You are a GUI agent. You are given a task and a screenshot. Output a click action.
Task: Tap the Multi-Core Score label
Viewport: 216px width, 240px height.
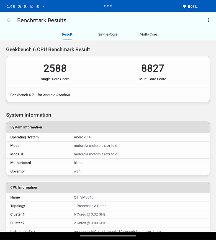point(153,79)
